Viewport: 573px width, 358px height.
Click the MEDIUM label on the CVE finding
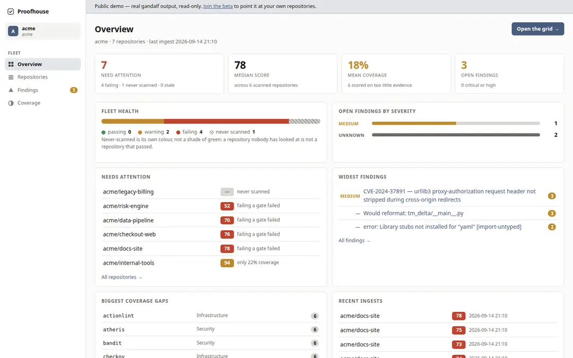[x=350, y=196]
